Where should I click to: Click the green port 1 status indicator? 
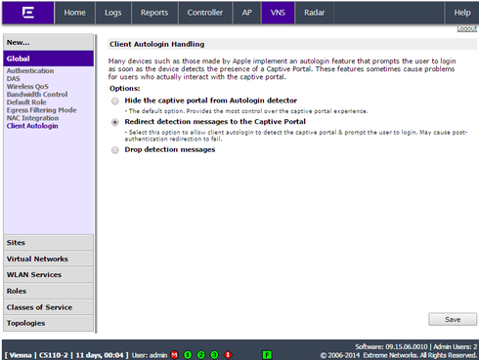tap(188, 355)
